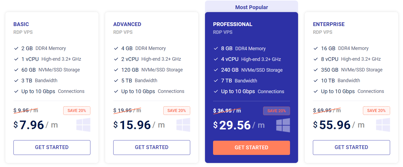Viewport: 403px width, 167px height.
Task: Click the SAVE 20% badge on the Basic plan
Action: click(77, 110)
